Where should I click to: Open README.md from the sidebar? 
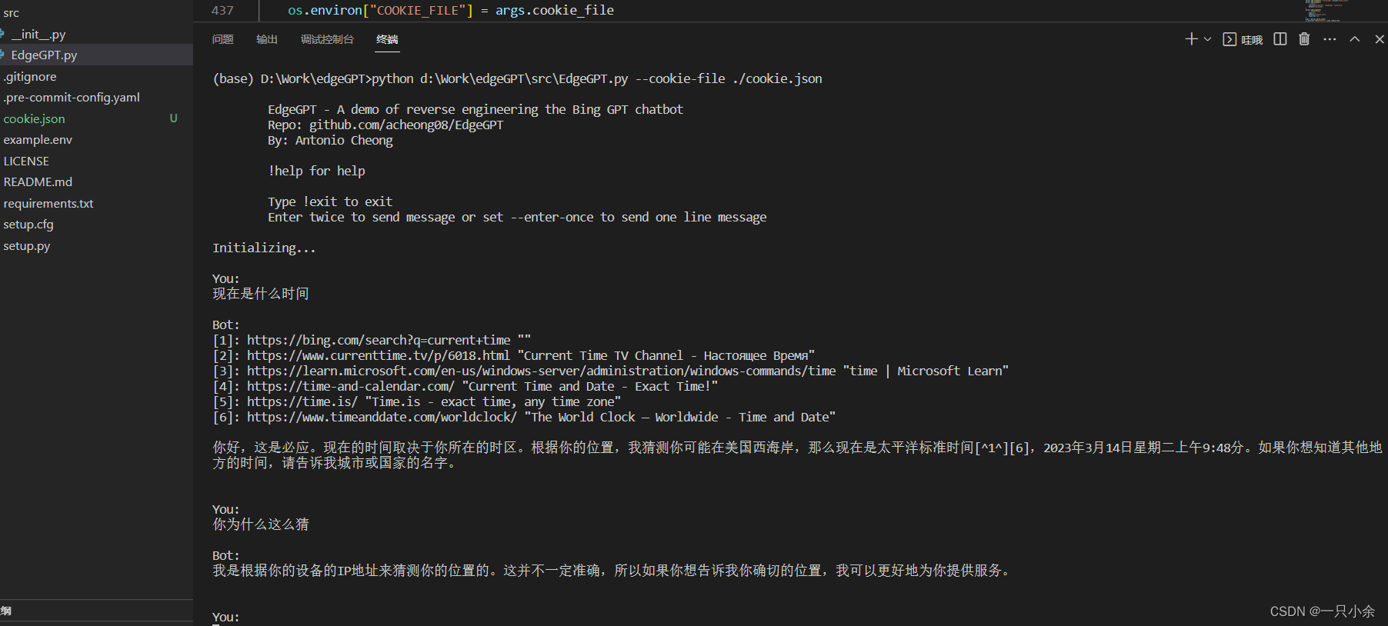point(38,181)
